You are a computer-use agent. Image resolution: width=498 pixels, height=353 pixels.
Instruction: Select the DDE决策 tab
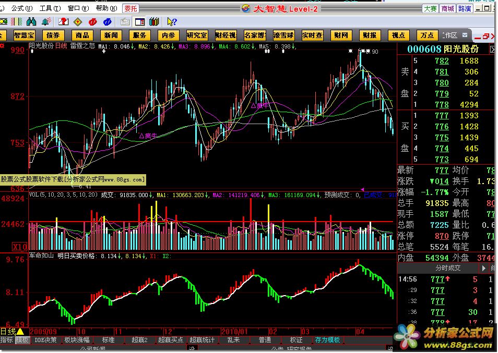[45, 340]
